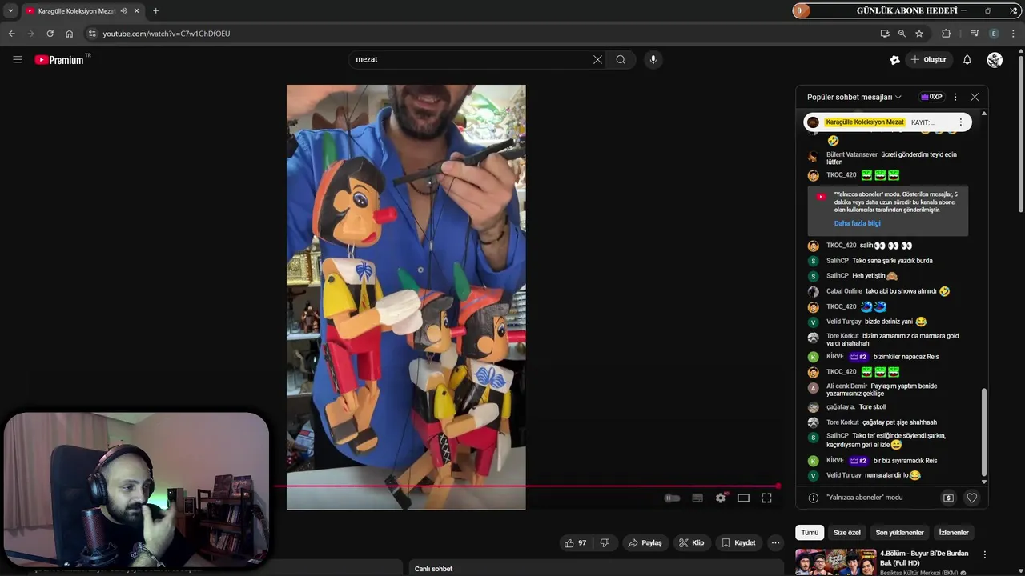Image resolution: width=1025 pixels, height=576 pixels.
Task: Open the '4.Bölüm - Buyur Bi'De Burdan Bak' thumbnail
Action: [x=835, y=562]
